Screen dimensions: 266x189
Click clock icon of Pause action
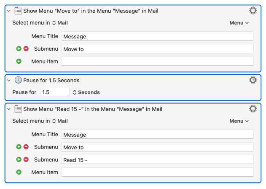[18, 80]
